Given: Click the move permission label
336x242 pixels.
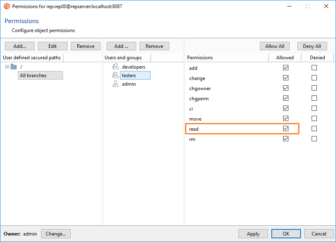Looking at the screenshot, I should (195, 119).
